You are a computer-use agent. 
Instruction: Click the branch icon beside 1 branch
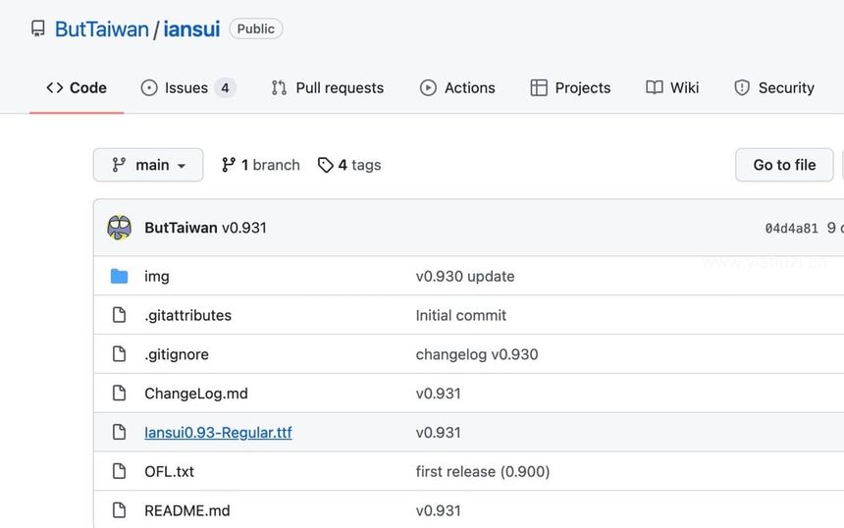coord(229,165)
